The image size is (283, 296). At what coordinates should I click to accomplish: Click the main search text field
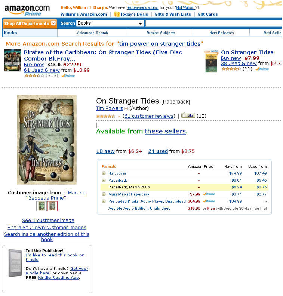[213, 23]
